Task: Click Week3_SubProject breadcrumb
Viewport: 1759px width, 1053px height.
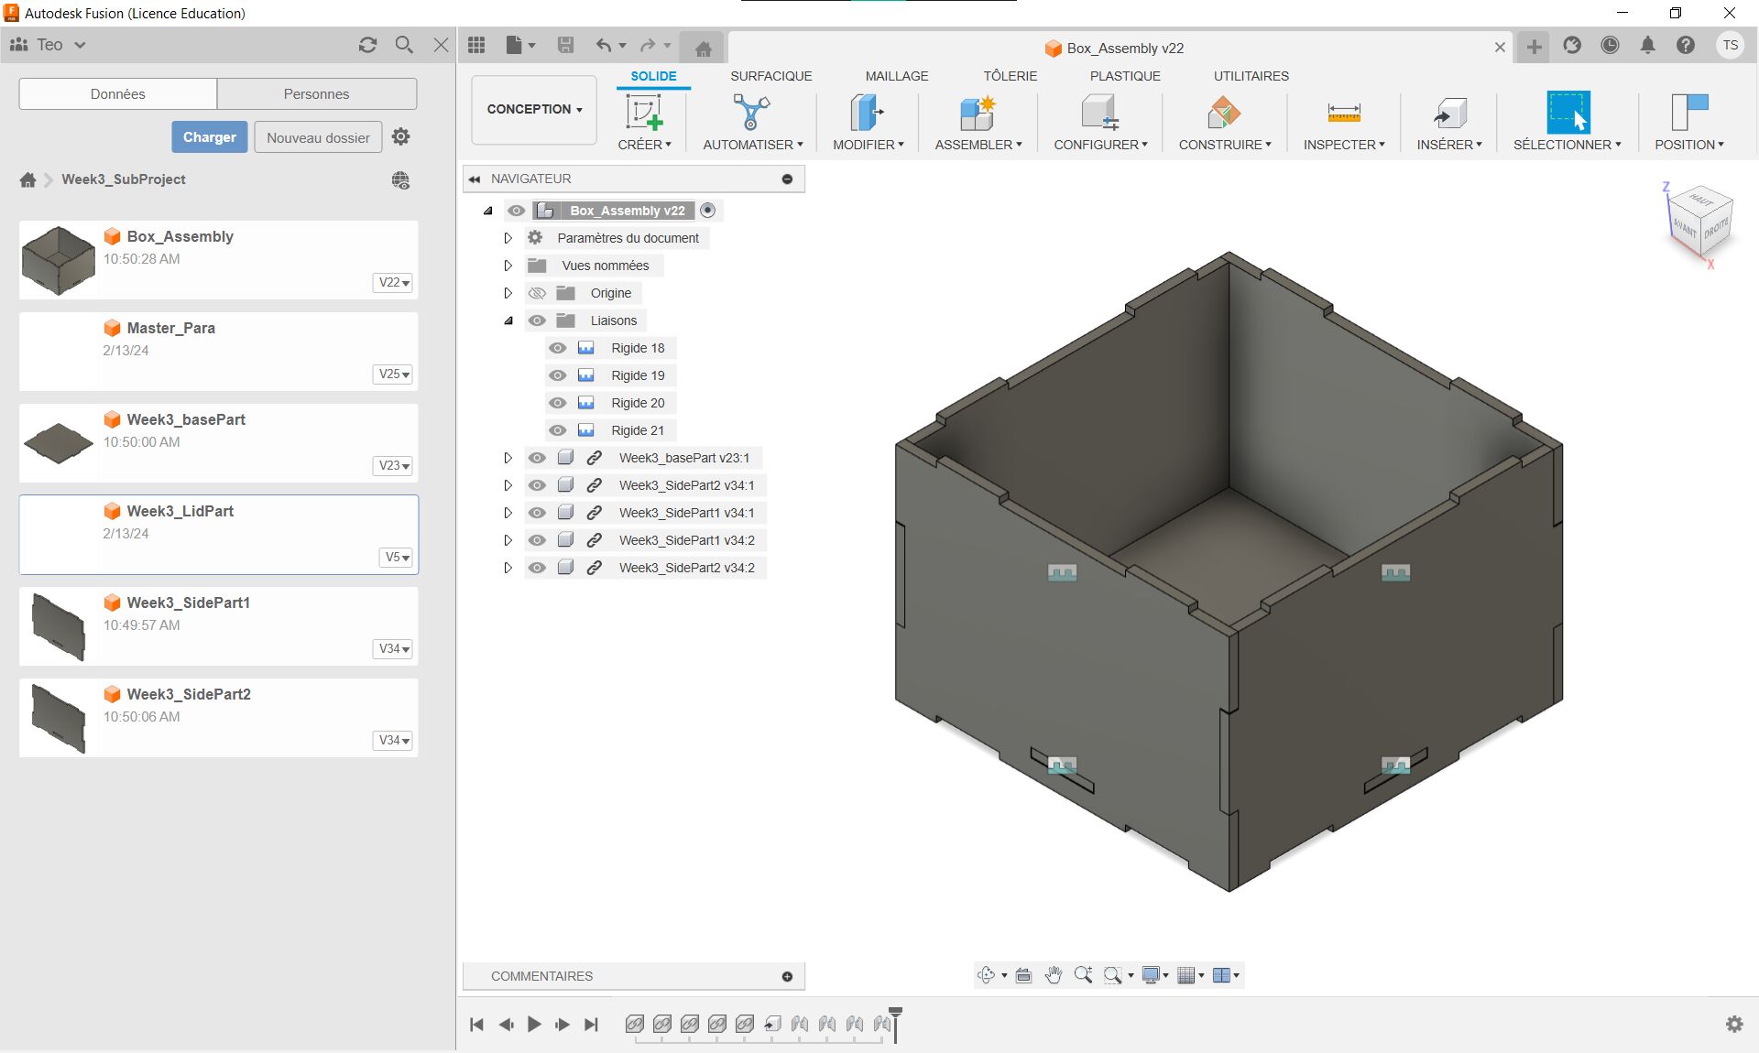Action: 123,179
